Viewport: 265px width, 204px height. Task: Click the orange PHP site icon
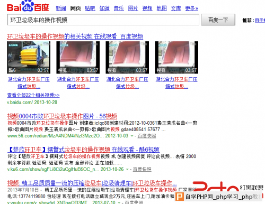180,197
